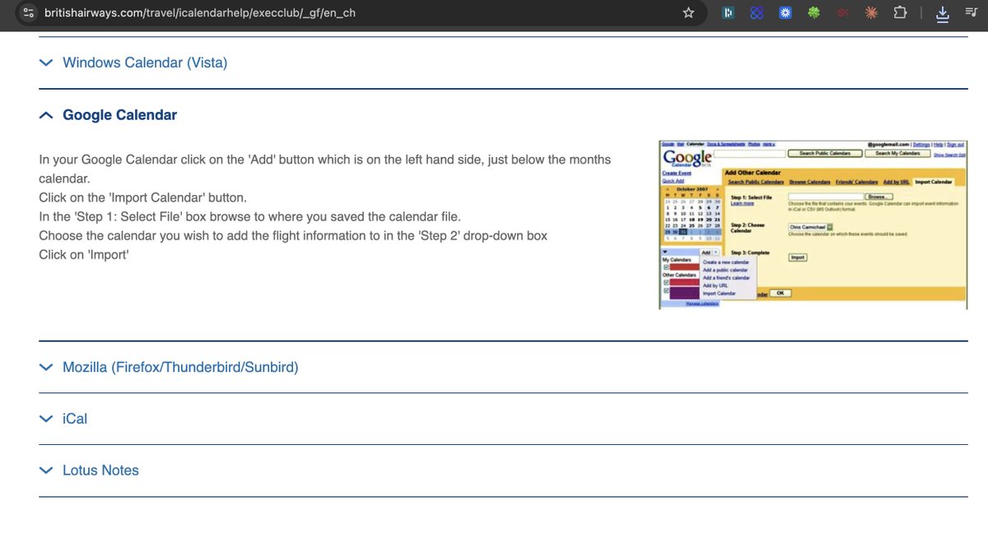Bookmark this page with the star icon
This screenshot has width=988, height=533.
(x=688, y=13)
